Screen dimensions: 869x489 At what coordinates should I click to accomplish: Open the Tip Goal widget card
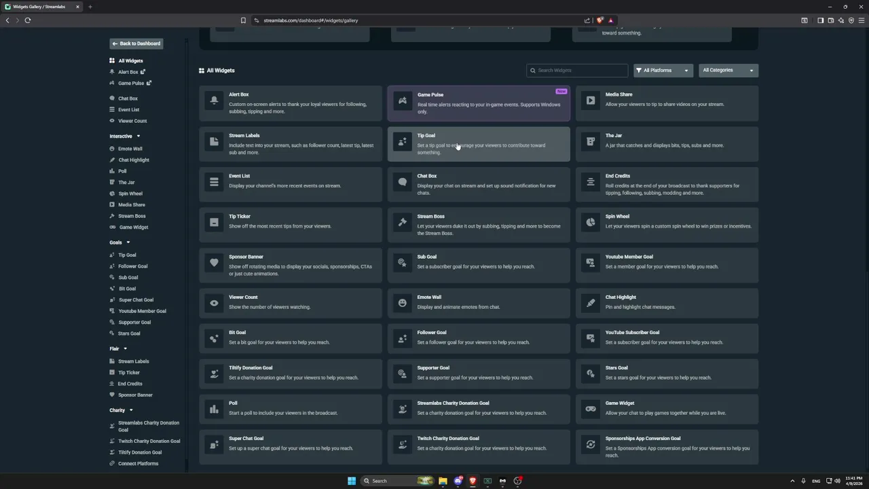pyautogui.click(x=479, y=143)
